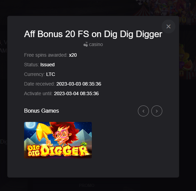Click the fruit slot thumbnail on right edge
This screenshot has width=196, height=191.
187,61
